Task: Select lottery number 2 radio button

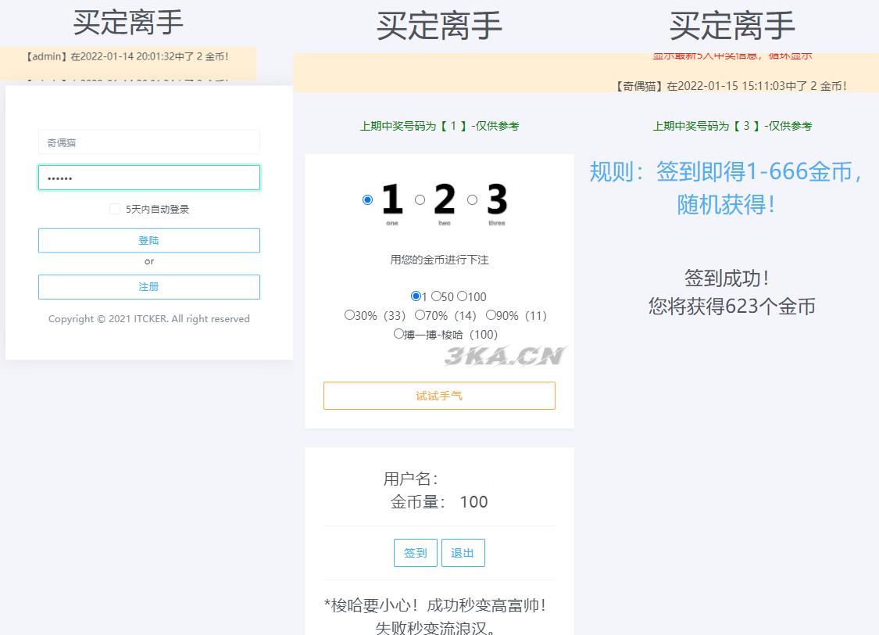Action: point(420,199)
